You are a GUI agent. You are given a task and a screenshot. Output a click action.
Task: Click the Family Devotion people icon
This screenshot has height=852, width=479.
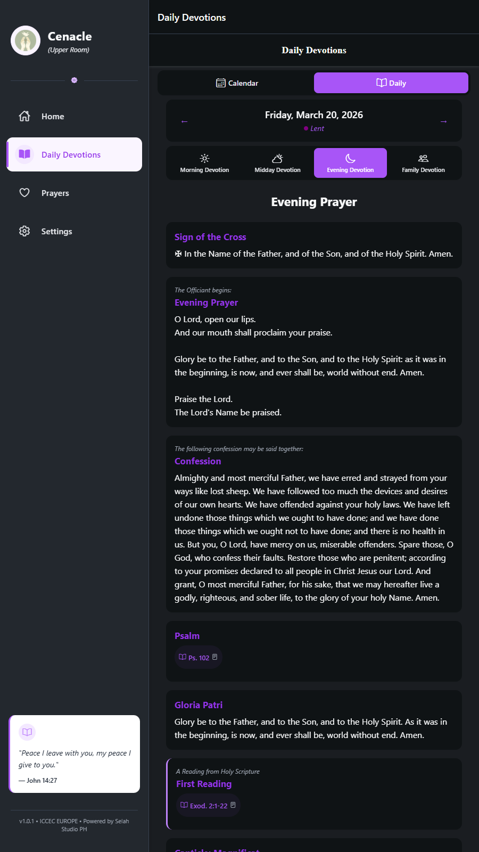[423, 158]
